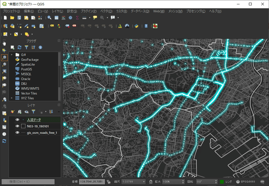Activate the Zoom In magnifier tool
Screen dimensions: 269x186
(4, 57)
